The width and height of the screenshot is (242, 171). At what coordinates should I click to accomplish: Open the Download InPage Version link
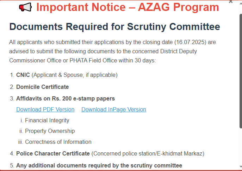(x=114, y=109)
